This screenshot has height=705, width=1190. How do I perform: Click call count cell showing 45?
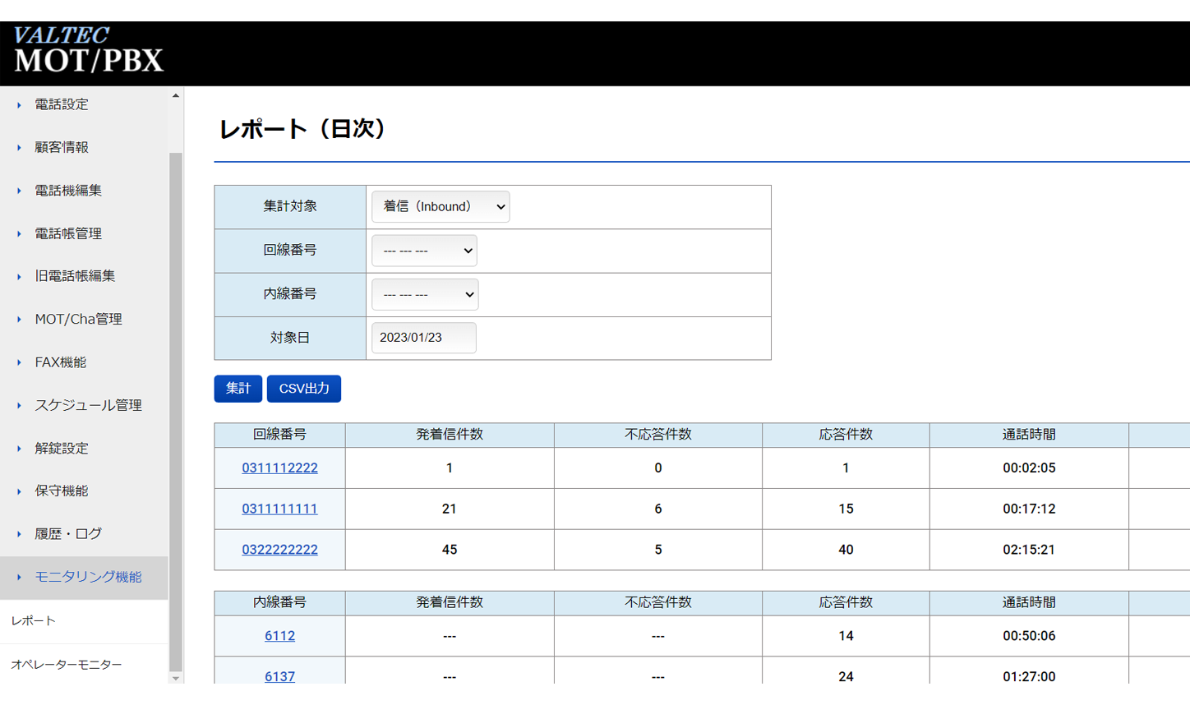pos(450,550)
